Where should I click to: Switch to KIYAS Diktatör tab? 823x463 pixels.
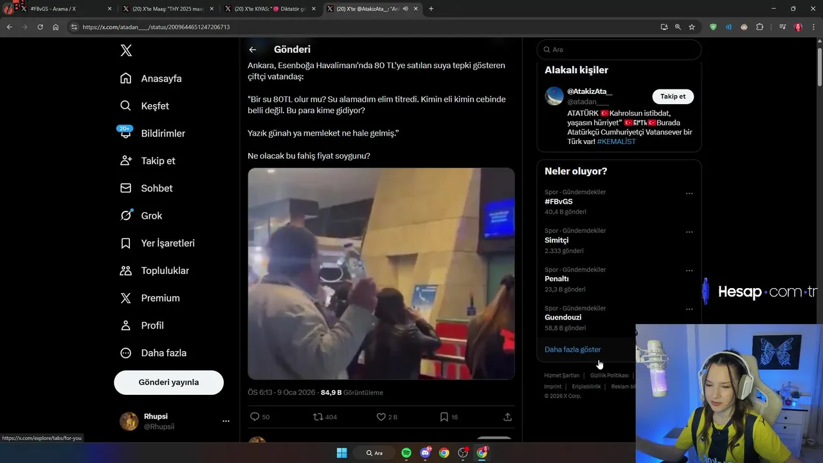click(x=270, y=9)
